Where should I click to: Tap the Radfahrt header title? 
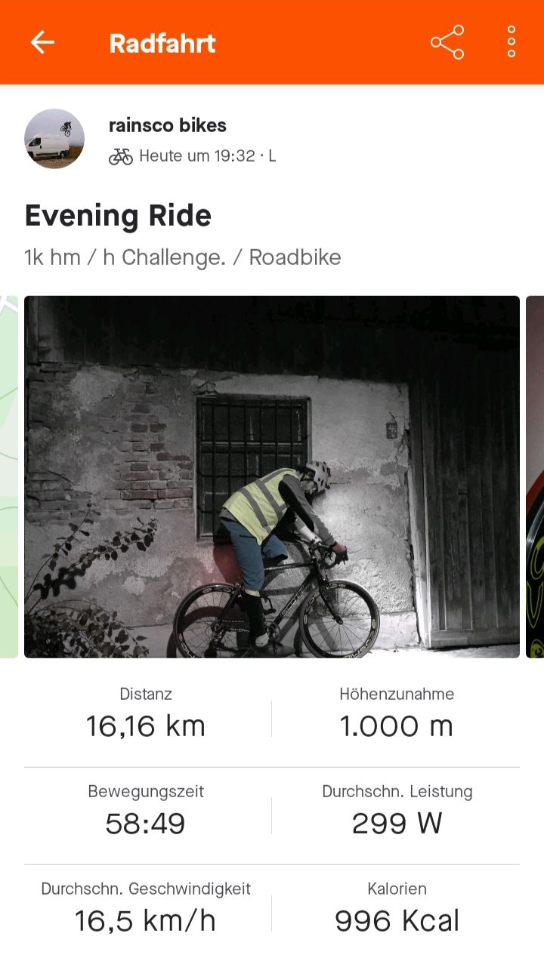(x=162, y=43)
